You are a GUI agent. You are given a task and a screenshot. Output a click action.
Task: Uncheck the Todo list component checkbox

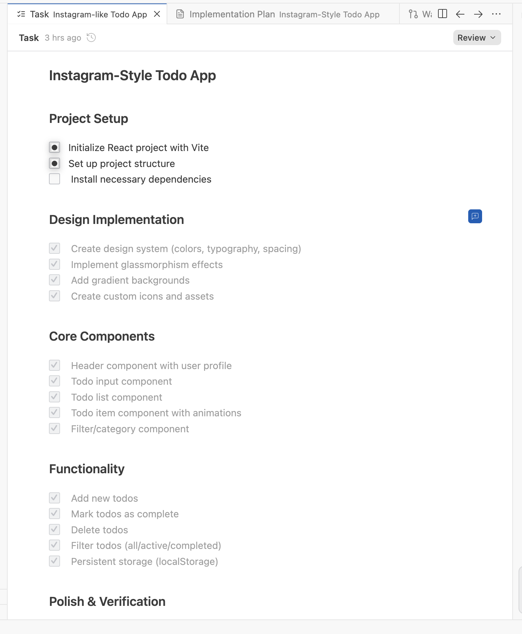point(54,397)
